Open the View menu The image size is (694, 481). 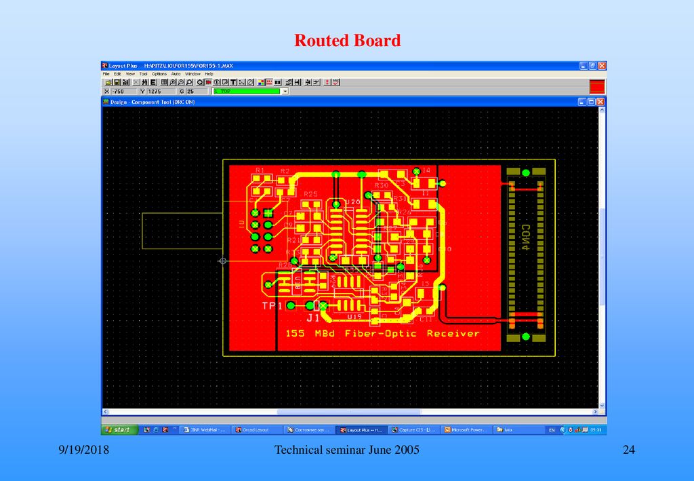(130, 74)
